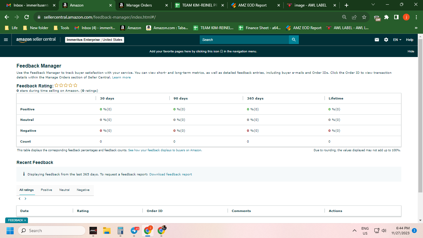Close the Manage Orders browser tab
Image resolution: width=423 pixels, height=238 pixels.
pyautogui.click(x=166, y=5)
